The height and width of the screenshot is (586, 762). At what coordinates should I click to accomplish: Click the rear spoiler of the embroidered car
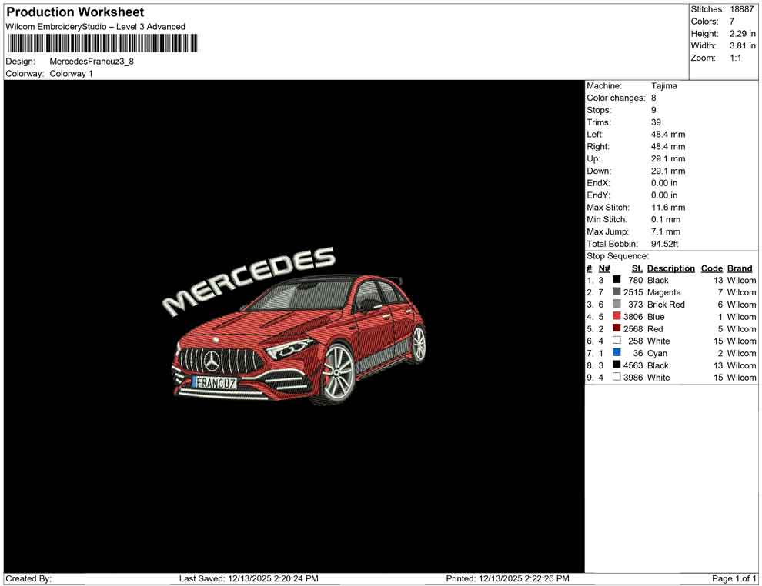point(399,280)
